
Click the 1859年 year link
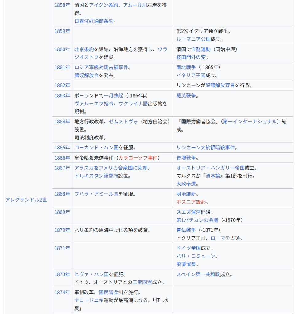click(x=62, y=31)
